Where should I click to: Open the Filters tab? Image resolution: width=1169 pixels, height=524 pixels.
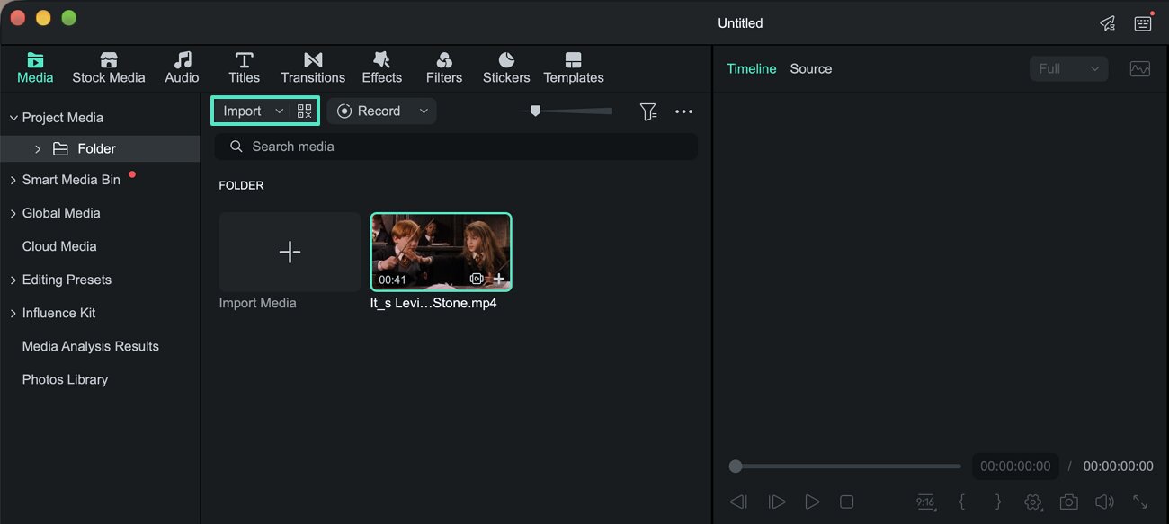click(x=443, y=68)
